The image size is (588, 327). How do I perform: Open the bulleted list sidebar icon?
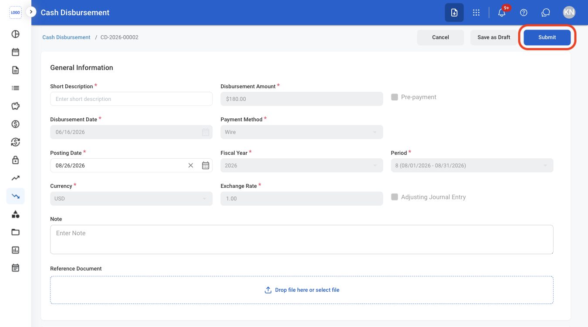[15, 88]
